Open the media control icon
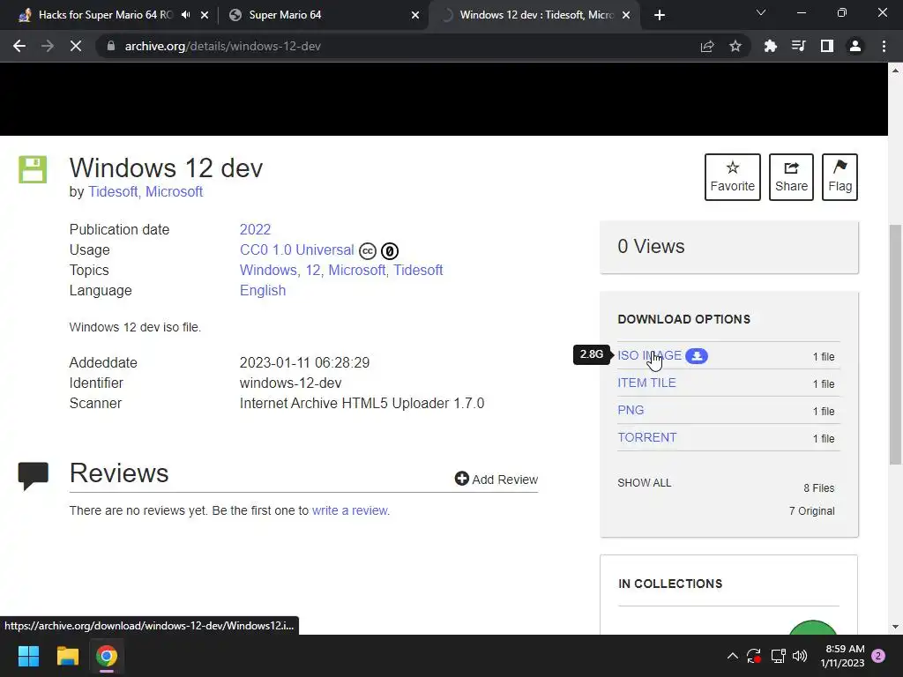This screenshot has height=677, width=903. (798, 46)
